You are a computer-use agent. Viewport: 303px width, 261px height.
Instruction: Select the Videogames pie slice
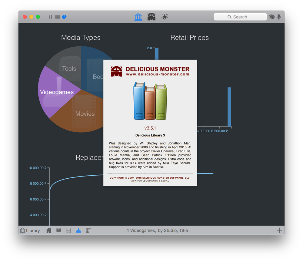click(x=57, y=92)
